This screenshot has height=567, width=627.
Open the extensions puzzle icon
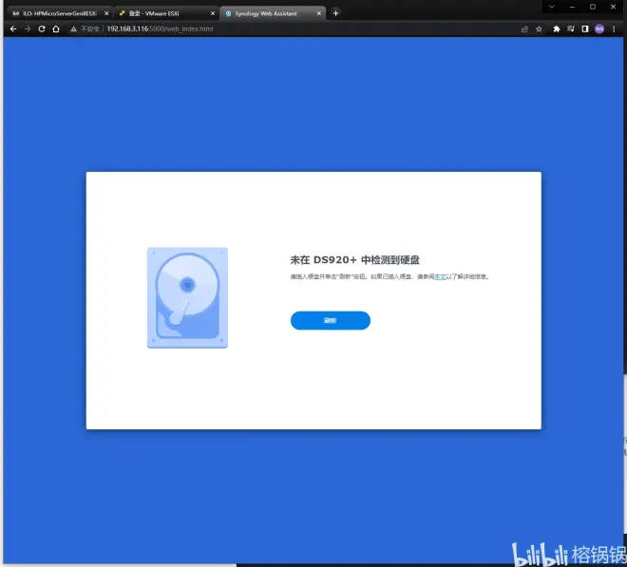coord(556,28)
